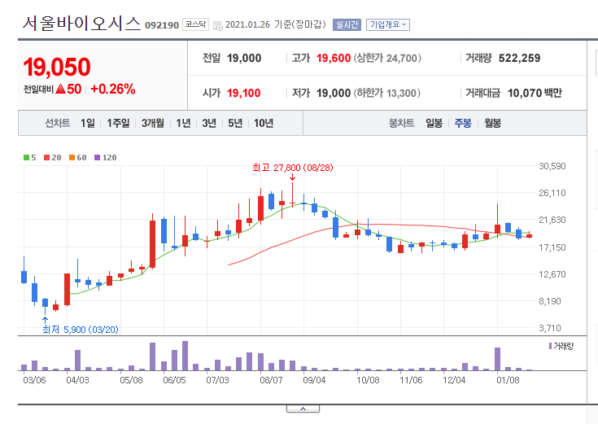This screenshot has width=598, height=424.
Task: Click the 봉차트 label
Action: pyautogui.click(x=402, y=123)
